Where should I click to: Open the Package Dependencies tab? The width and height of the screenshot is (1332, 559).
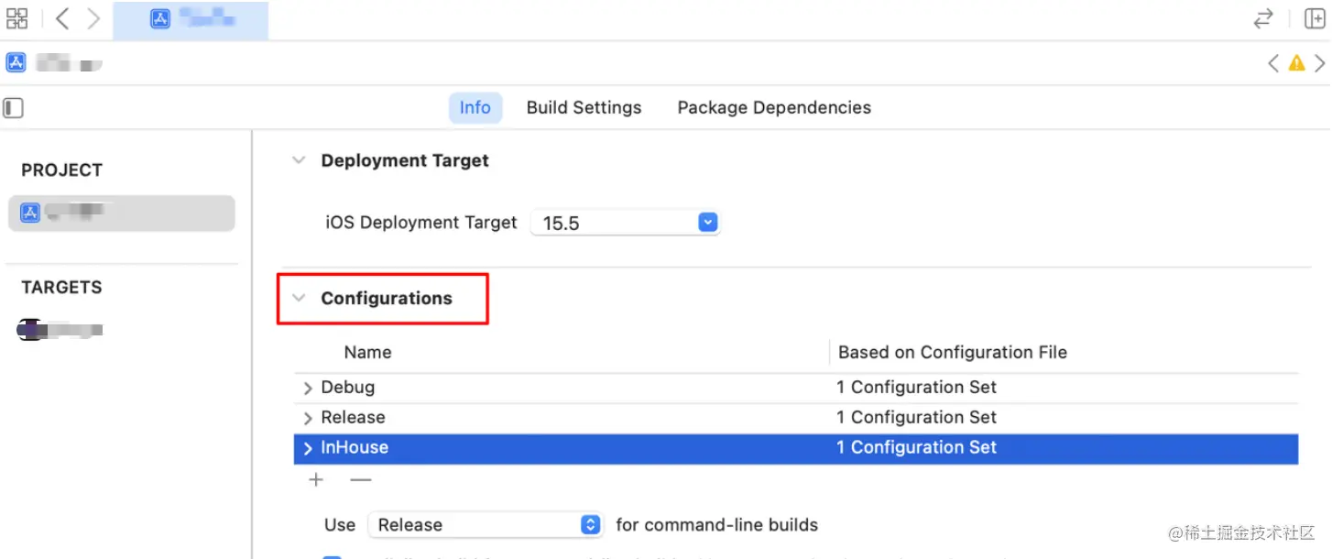coord(773,107)
